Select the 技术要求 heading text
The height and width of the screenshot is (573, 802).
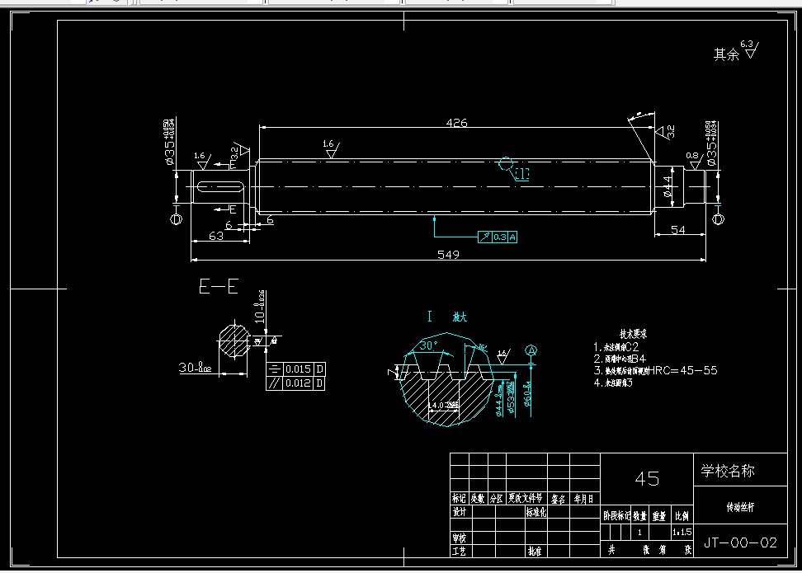click(x=633, y=334)
